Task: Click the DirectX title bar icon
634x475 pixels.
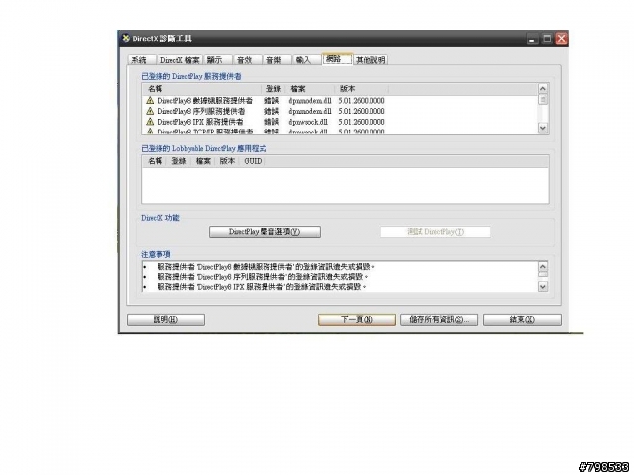Action: pyautogui.click(x=126, y=38)
